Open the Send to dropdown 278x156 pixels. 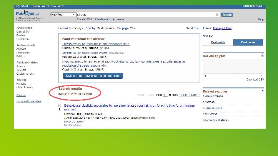click(x=192, y=28)
